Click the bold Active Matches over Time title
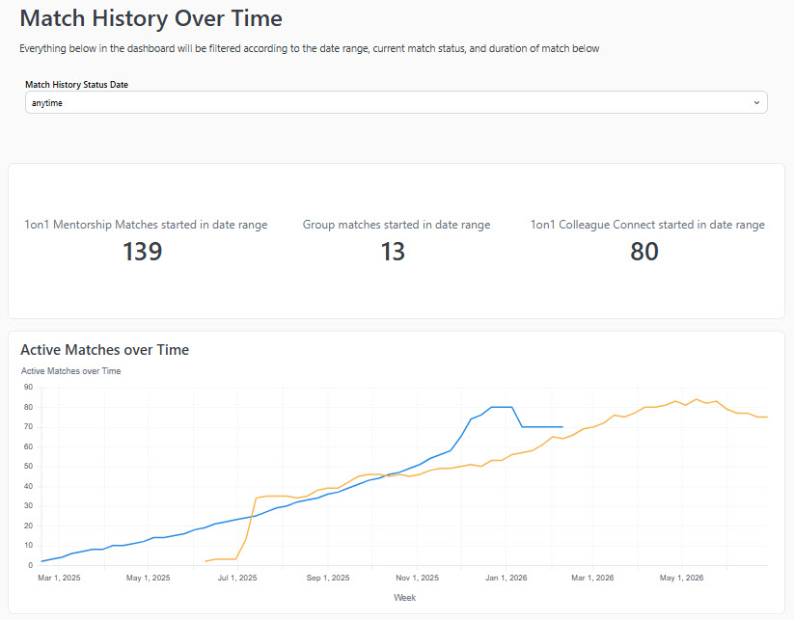 click(x=105, y=350)
